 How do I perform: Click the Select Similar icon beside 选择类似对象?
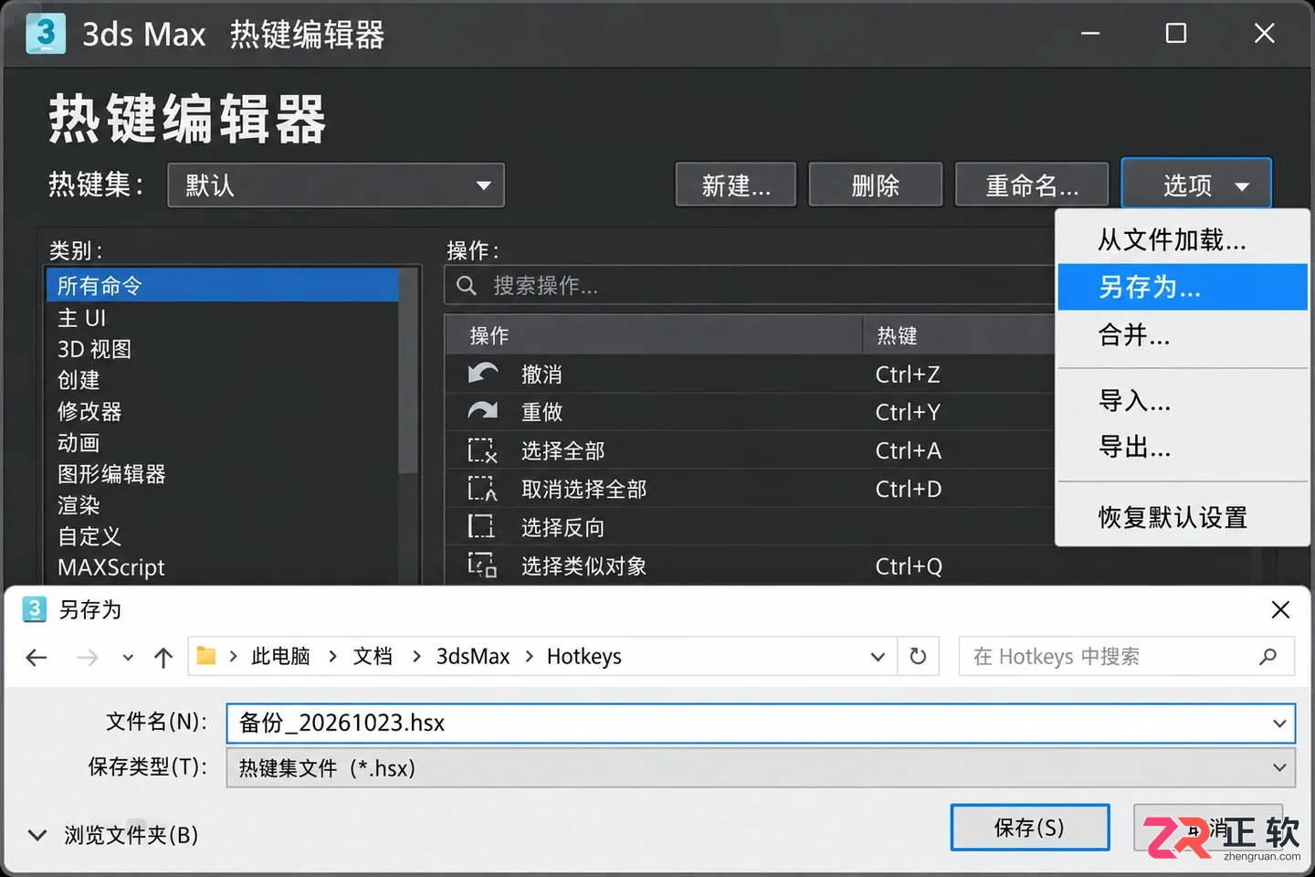[482, 565]
